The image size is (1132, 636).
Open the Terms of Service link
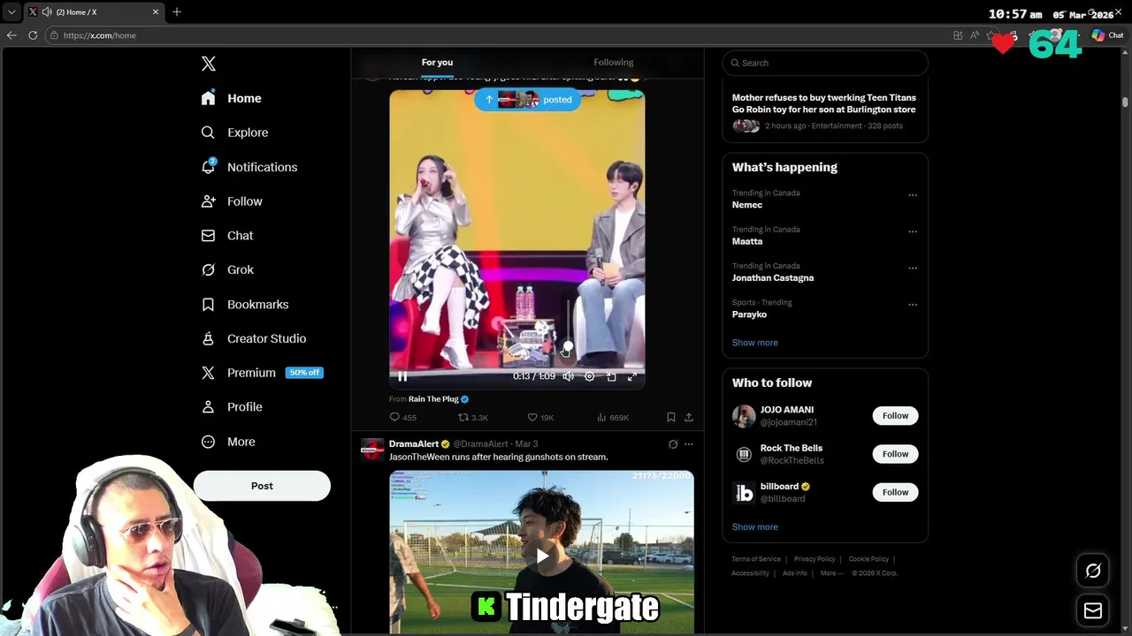[x=756, y=559]
